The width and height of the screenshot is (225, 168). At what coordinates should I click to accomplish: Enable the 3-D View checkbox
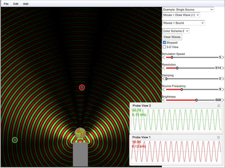pyautogui.click(x=164, y=47)
